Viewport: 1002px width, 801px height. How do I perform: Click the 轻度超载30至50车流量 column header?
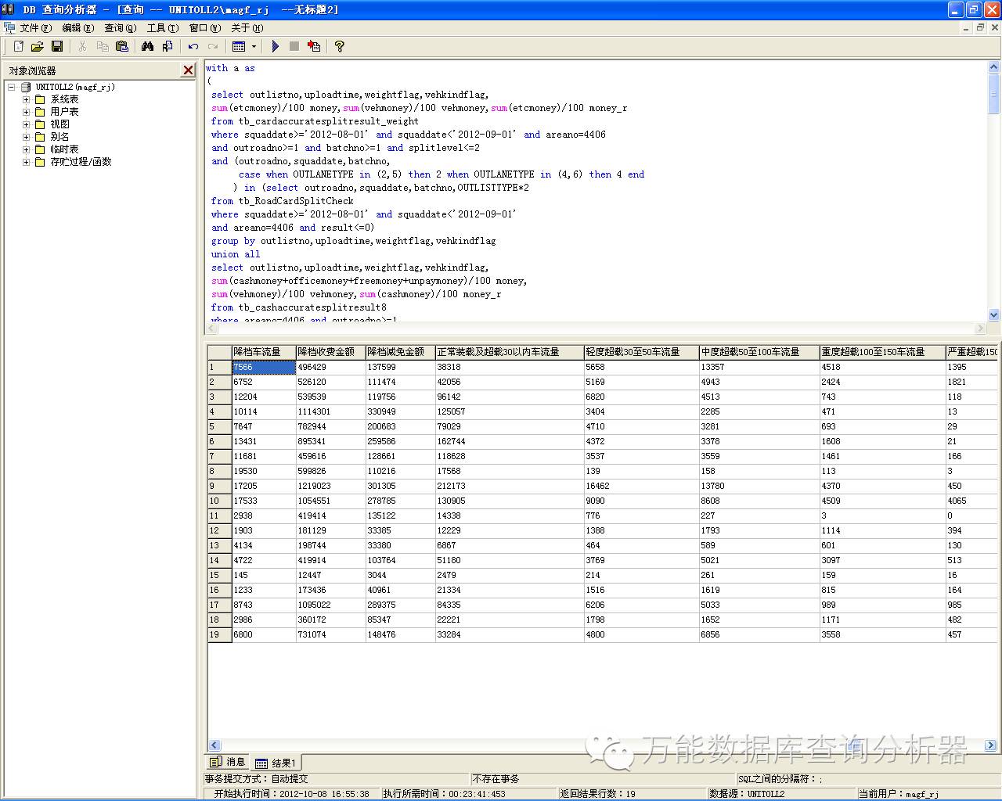click(641, 352)
